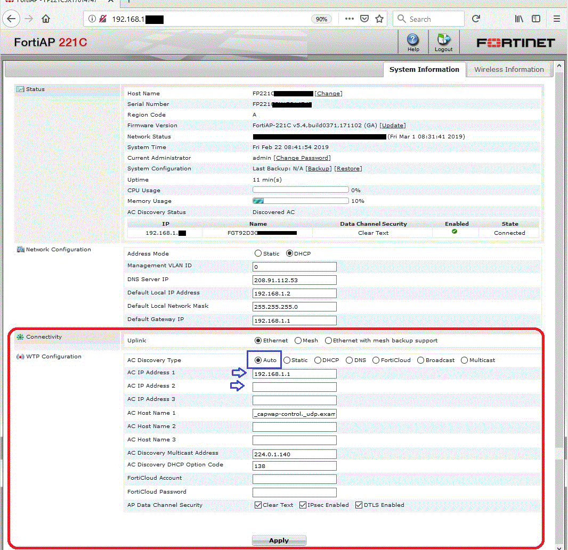This screenshot has width=568, height=550.
Task: Open the Change Password link
Action: (302, 158)
